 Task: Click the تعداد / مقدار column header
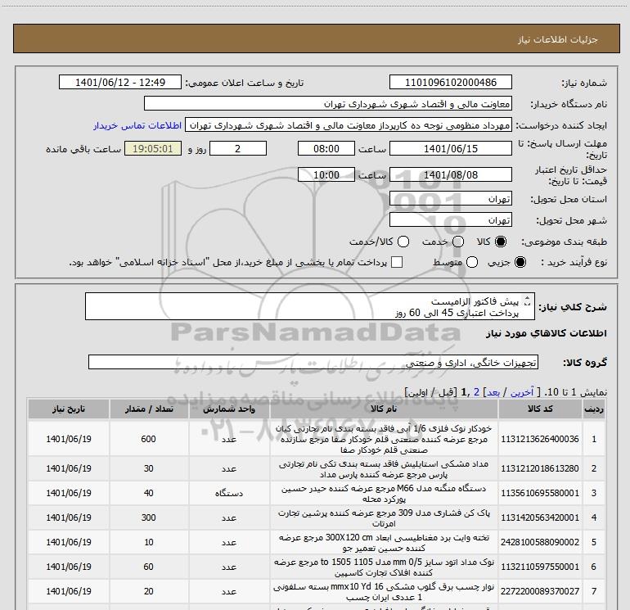(149, 409)
